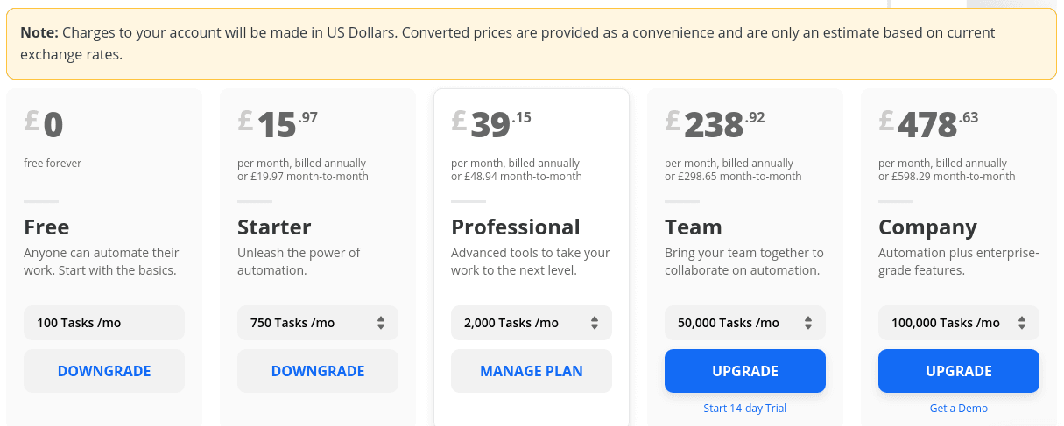Click the Team plan tasks stepper arrows
1064x426 pixels.
pos(808,323)
